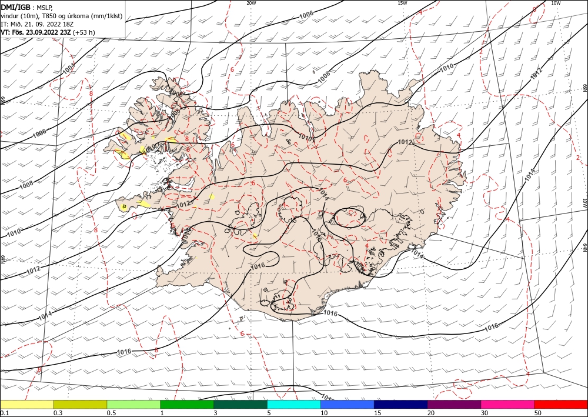Click the olive 0.3–0.5 legend swatch
The image size is (588, 417).
[80, 404]
